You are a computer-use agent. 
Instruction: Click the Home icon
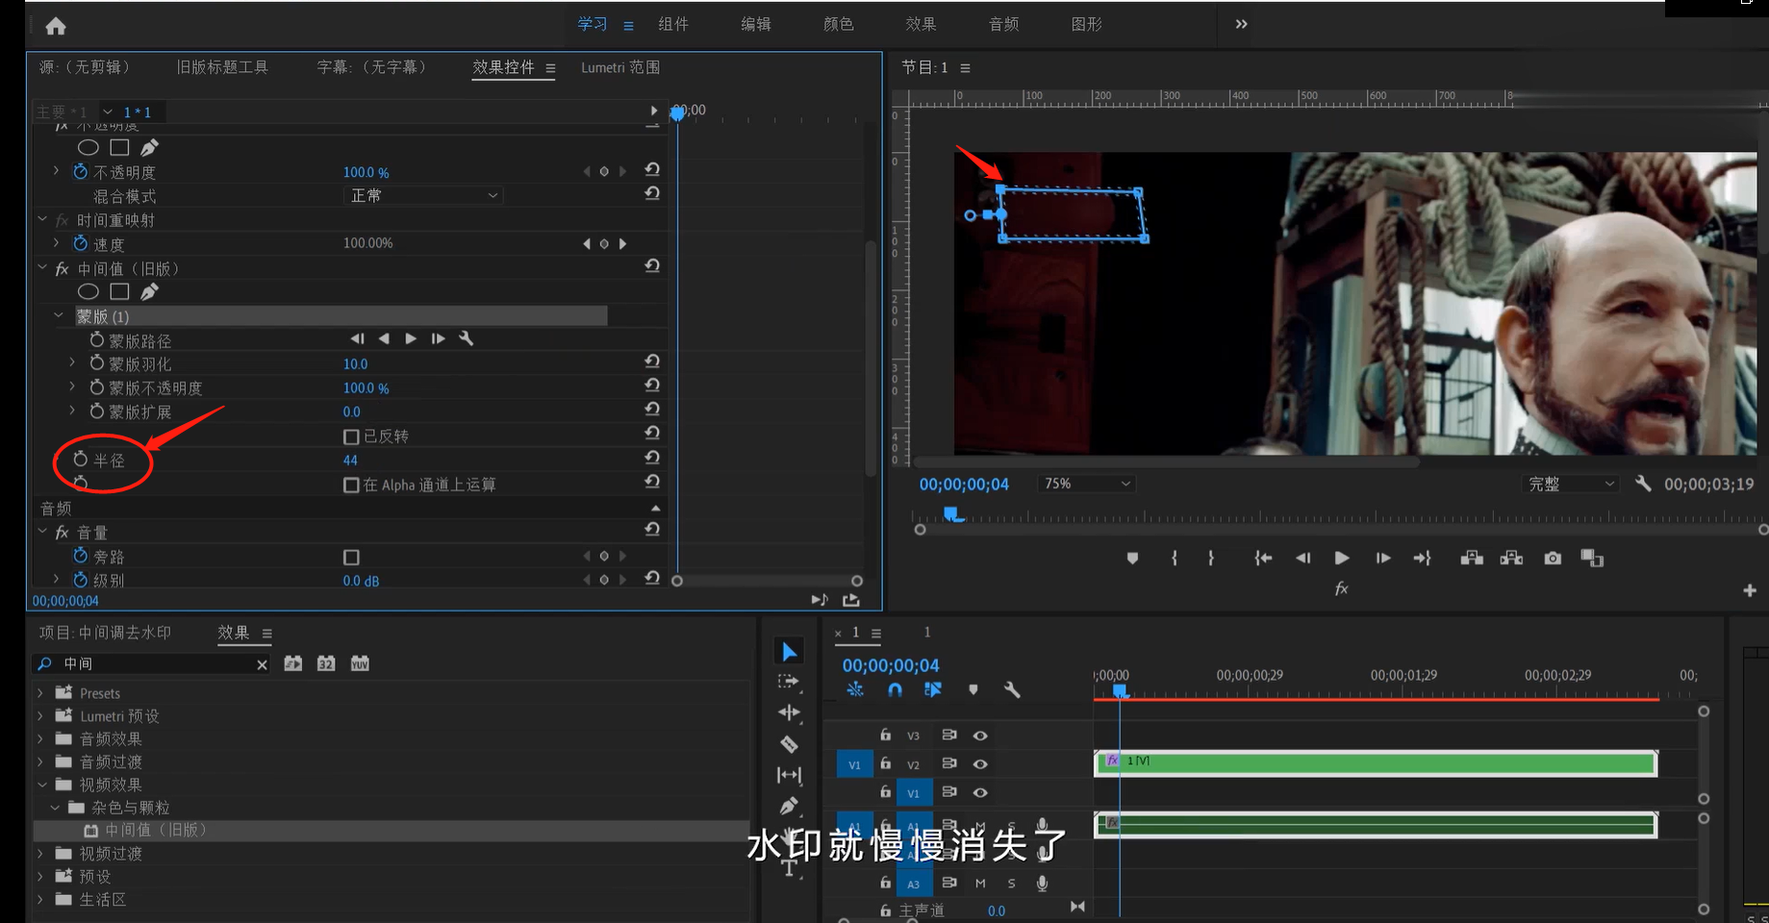click(x=56, y=26)
